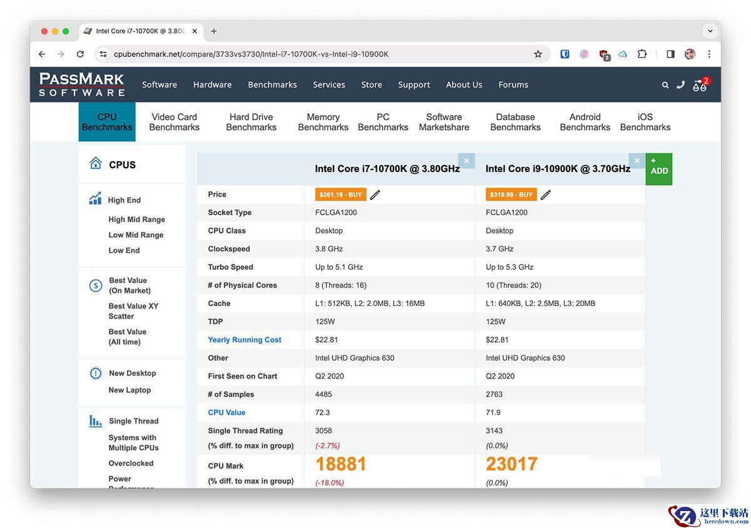This screenshot has height=528, width=751.
Task: Open the Benchmarks menu
Action: click(272, 84)
